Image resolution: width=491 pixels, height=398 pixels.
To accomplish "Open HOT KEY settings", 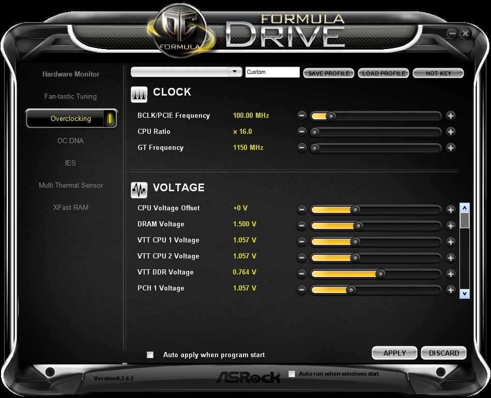I will point(438,73).
